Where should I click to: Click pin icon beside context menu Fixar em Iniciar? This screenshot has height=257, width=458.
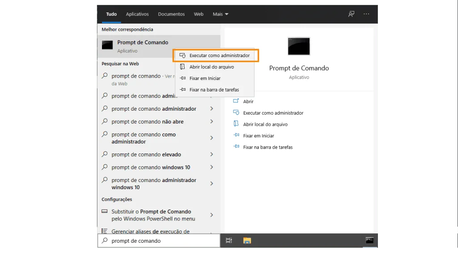click(x=182, y=78)
